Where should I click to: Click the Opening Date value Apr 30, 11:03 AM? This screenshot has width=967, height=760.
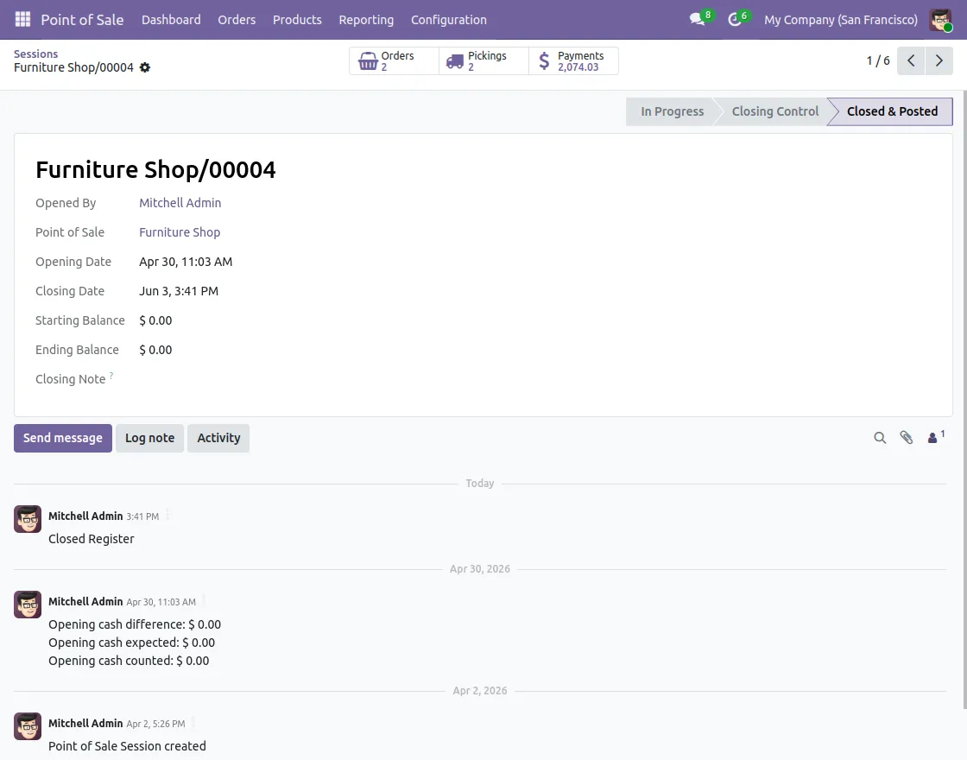click(186, 262)
